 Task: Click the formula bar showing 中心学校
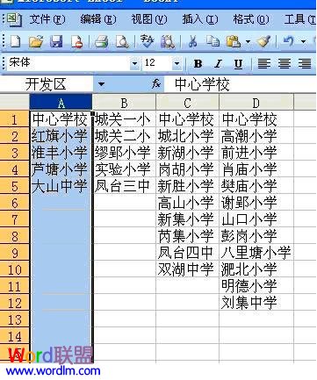[240, 84]
